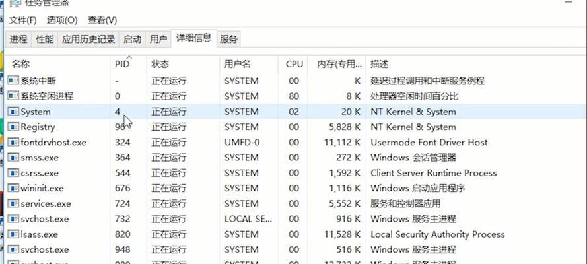This screenshot has height=264, width=587.
Task: Click the PID value 724
Action: point(123,203)
